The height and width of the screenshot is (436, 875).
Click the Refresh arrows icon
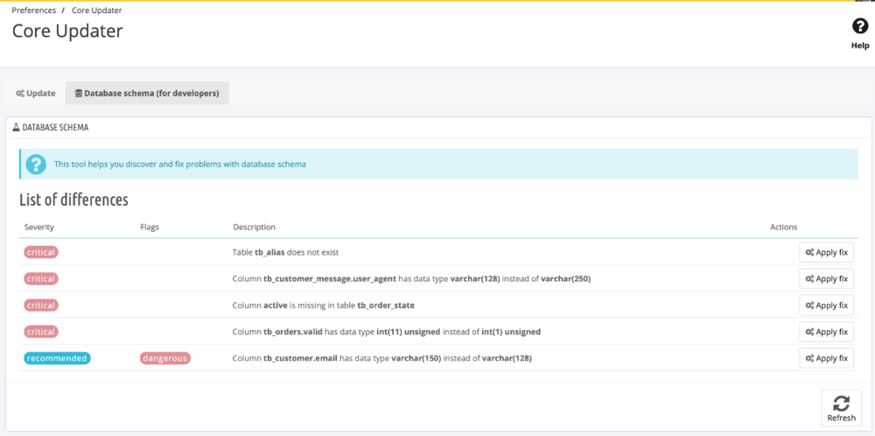coord(841,403)
